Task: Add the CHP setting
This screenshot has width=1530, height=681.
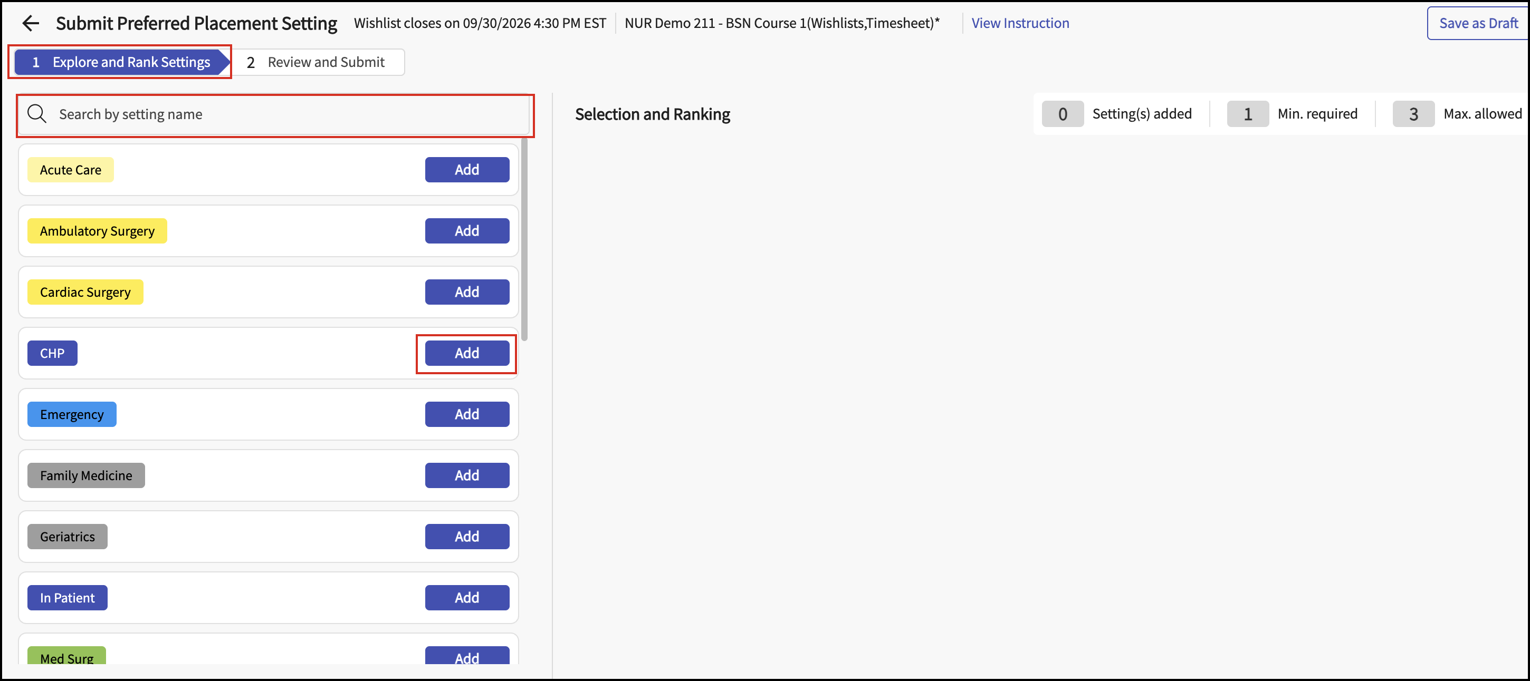Action: (x=467, y=353)
